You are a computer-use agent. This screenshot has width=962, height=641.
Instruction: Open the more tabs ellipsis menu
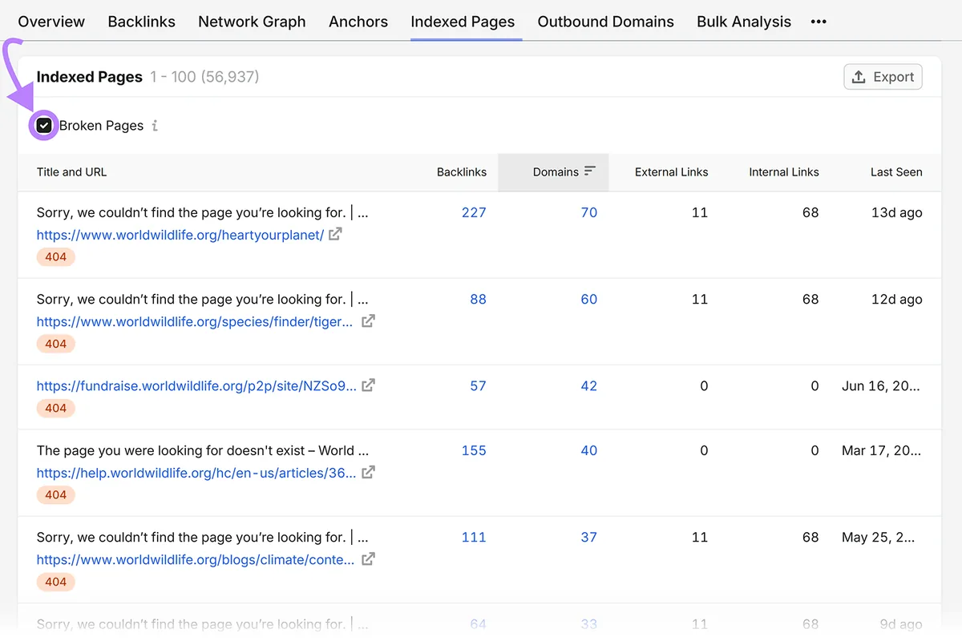pos(819,22)
